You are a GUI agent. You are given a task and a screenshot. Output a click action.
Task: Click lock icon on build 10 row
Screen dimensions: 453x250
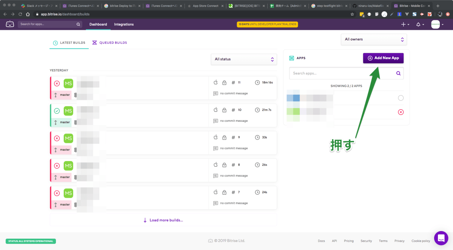point(224,110)
